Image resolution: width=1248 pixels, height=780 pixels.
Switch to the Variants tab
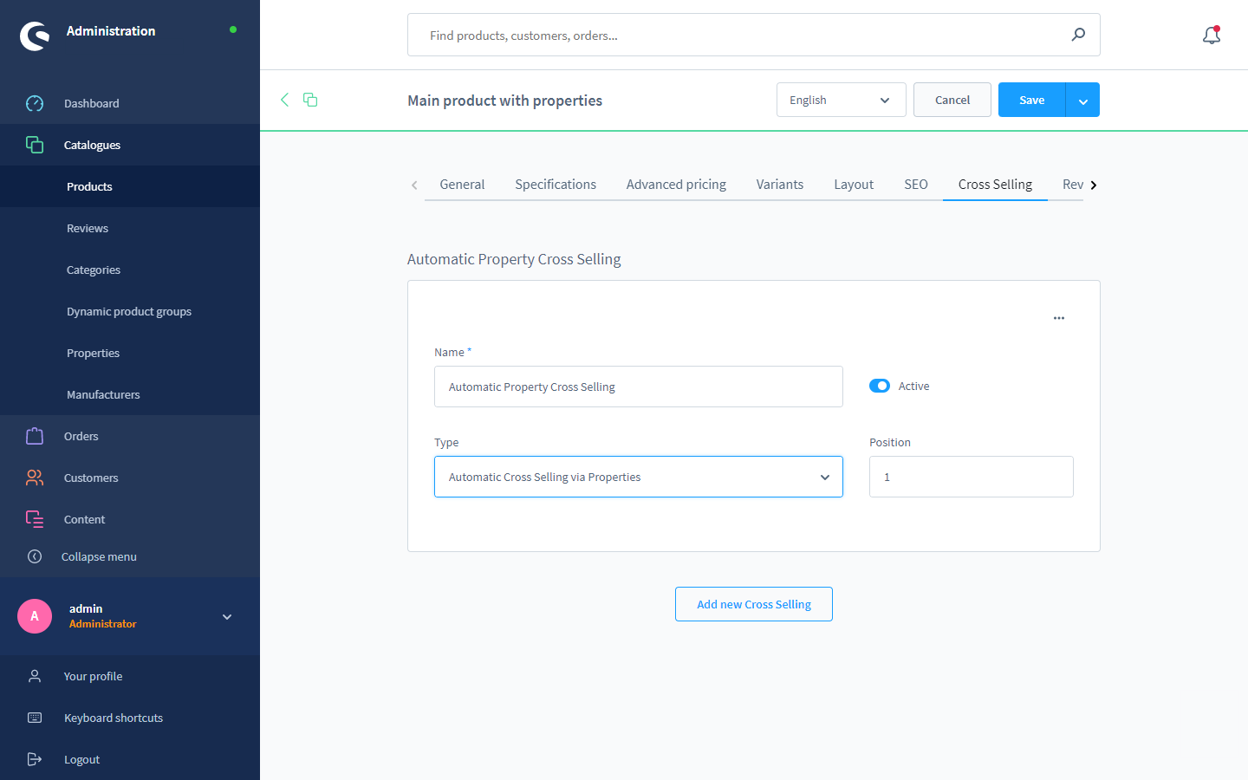pyautogui.click(x=780, y=185)
